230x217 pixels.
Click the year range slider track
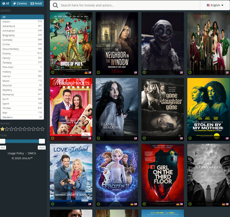(22, 141)
